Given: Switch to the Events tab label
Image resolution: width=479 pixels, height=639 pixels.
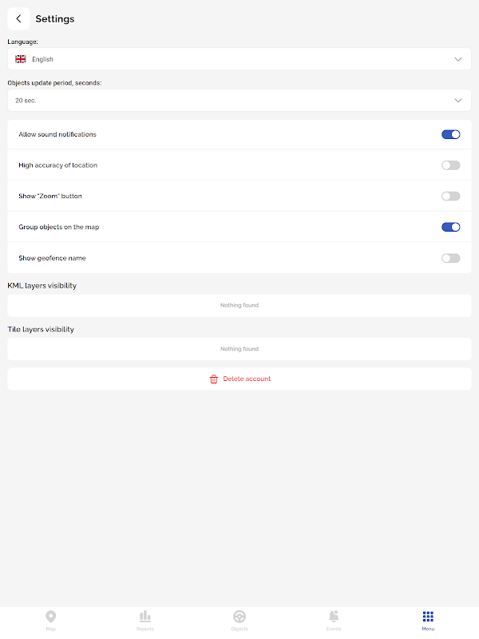Looking at the screenshot, I should pos(334,629).
